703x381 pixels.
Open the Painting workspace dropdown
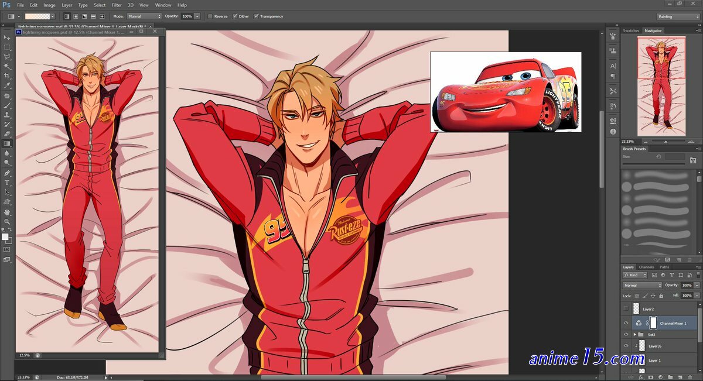tap(678, 16)
